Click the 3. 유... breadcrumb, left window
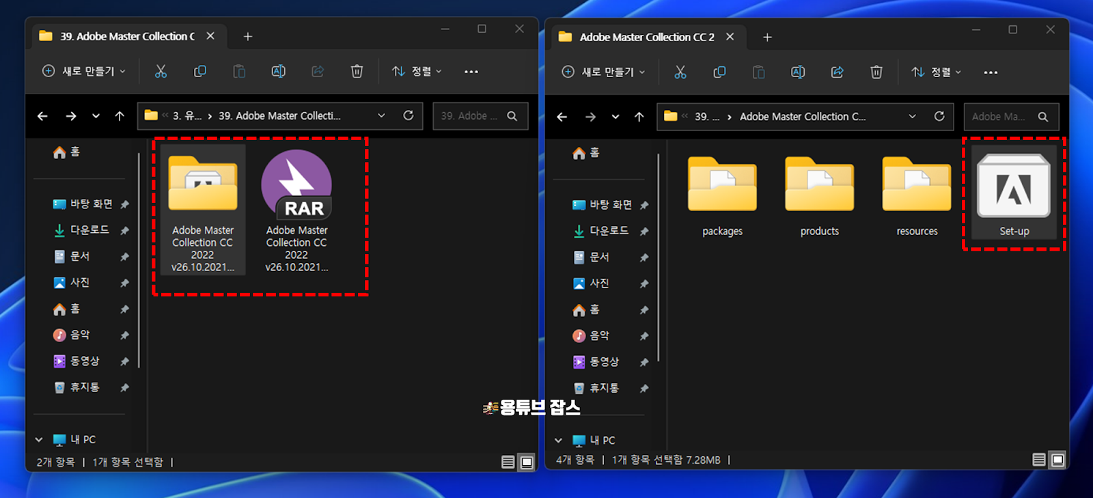The width and height of the screenshot is (1093, 498). pyautogui.click(x=186, y=116)
